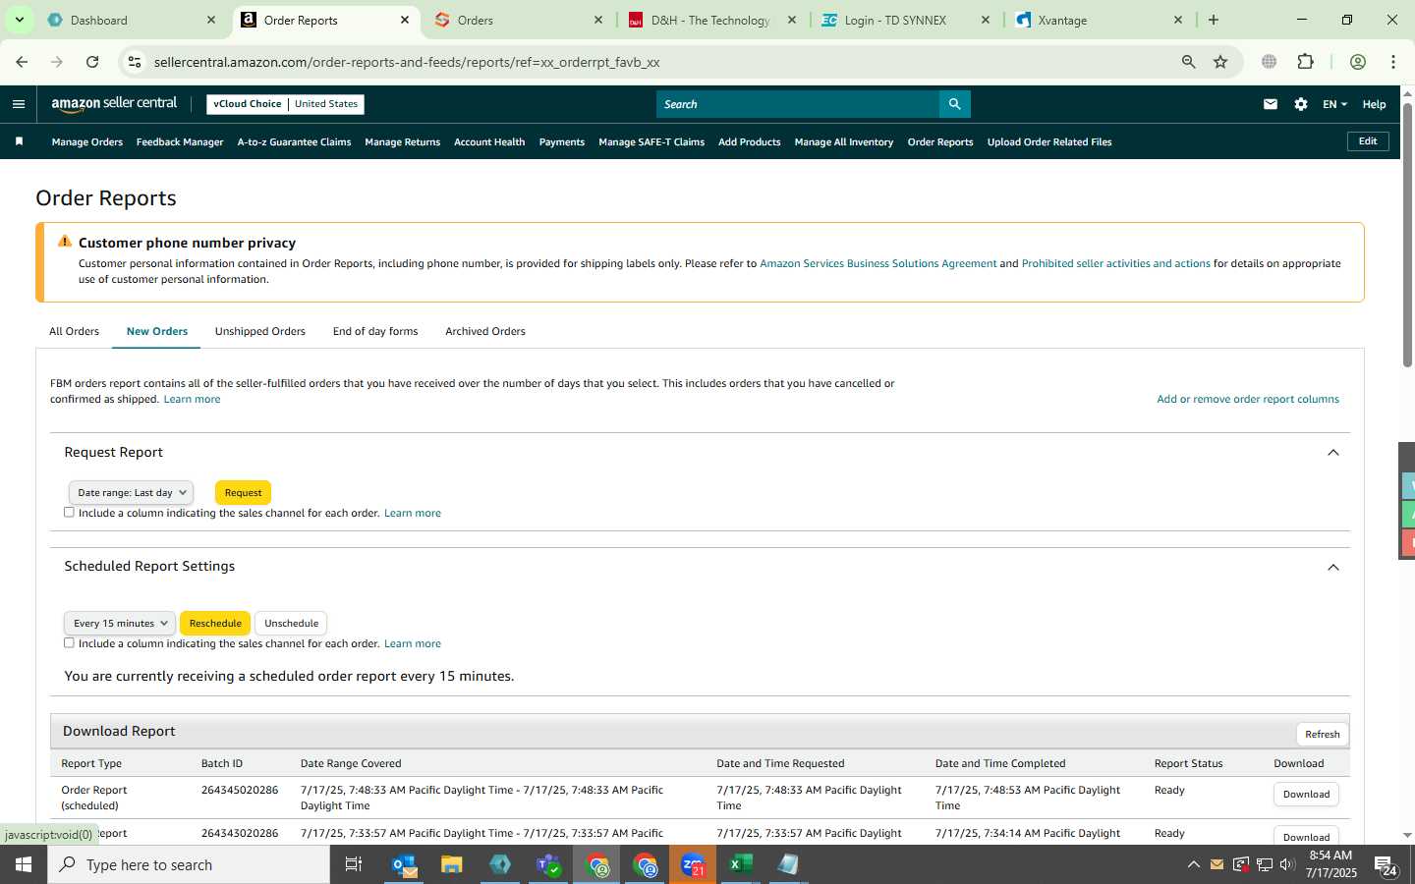Open the EN language dropdown
Image resolution: width=1415 pixels, height=884 pixels.
click(1334, 104)
